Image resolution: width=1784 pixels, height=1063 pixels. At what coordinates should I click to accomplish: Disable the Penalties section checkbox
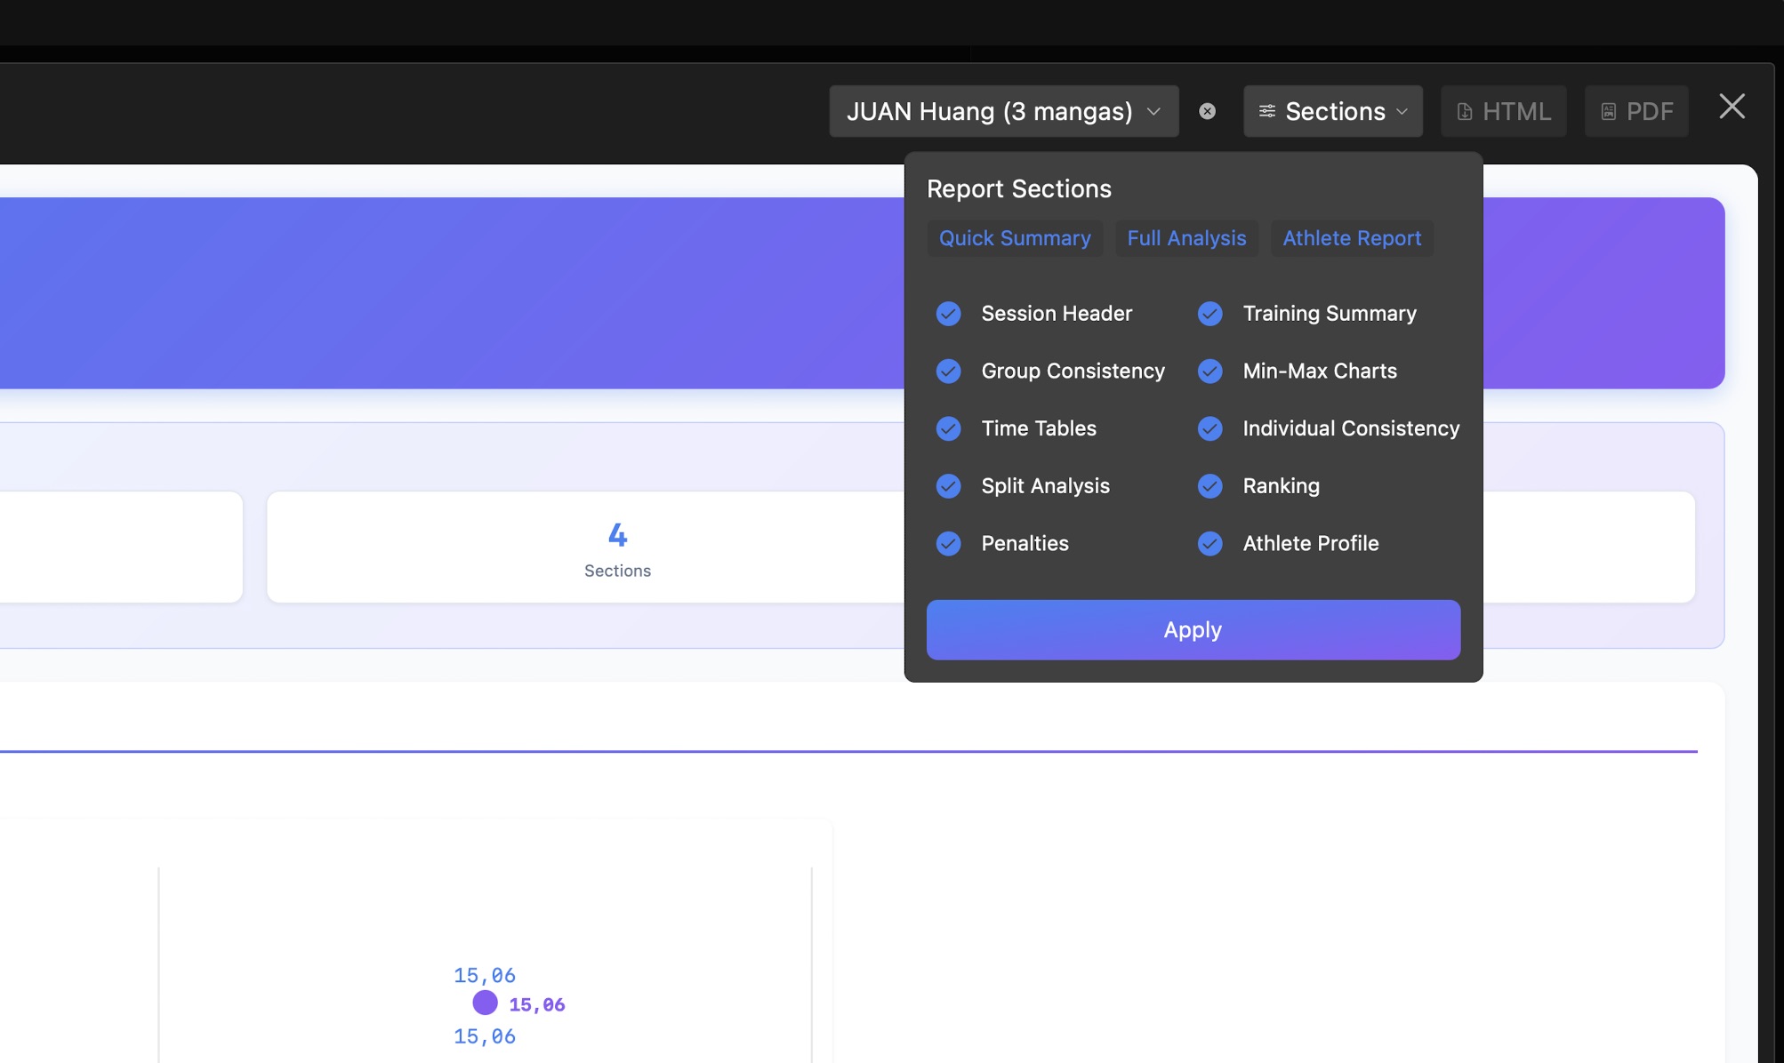(x=949, y=543)
